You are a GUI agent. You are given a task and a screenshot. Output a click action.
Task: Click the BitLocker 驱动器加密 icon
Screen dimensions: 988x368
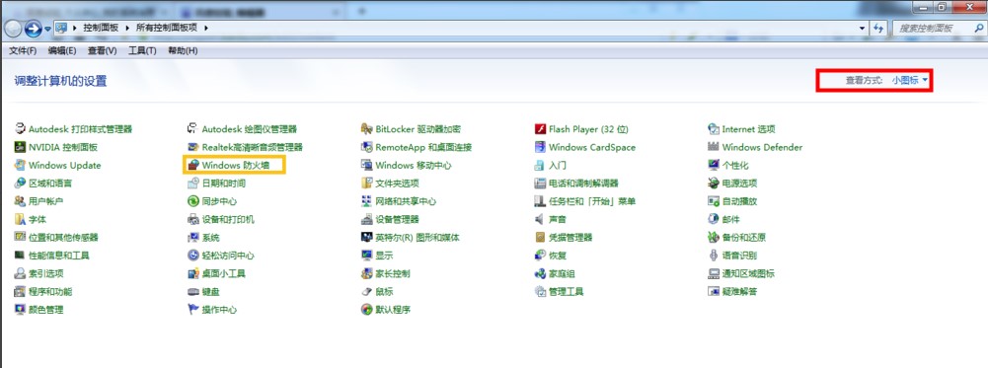pos(366,129)
